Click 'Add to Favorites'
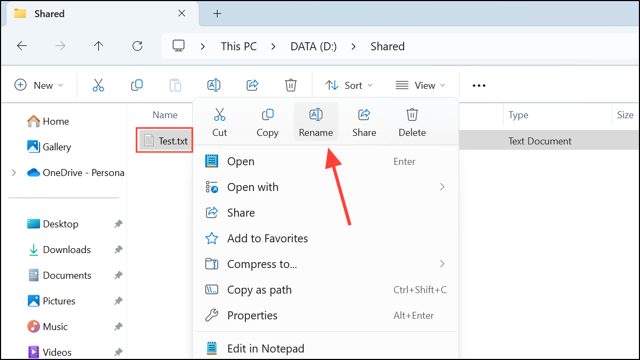The image size is (640, 360). click(x=267, y=238)
